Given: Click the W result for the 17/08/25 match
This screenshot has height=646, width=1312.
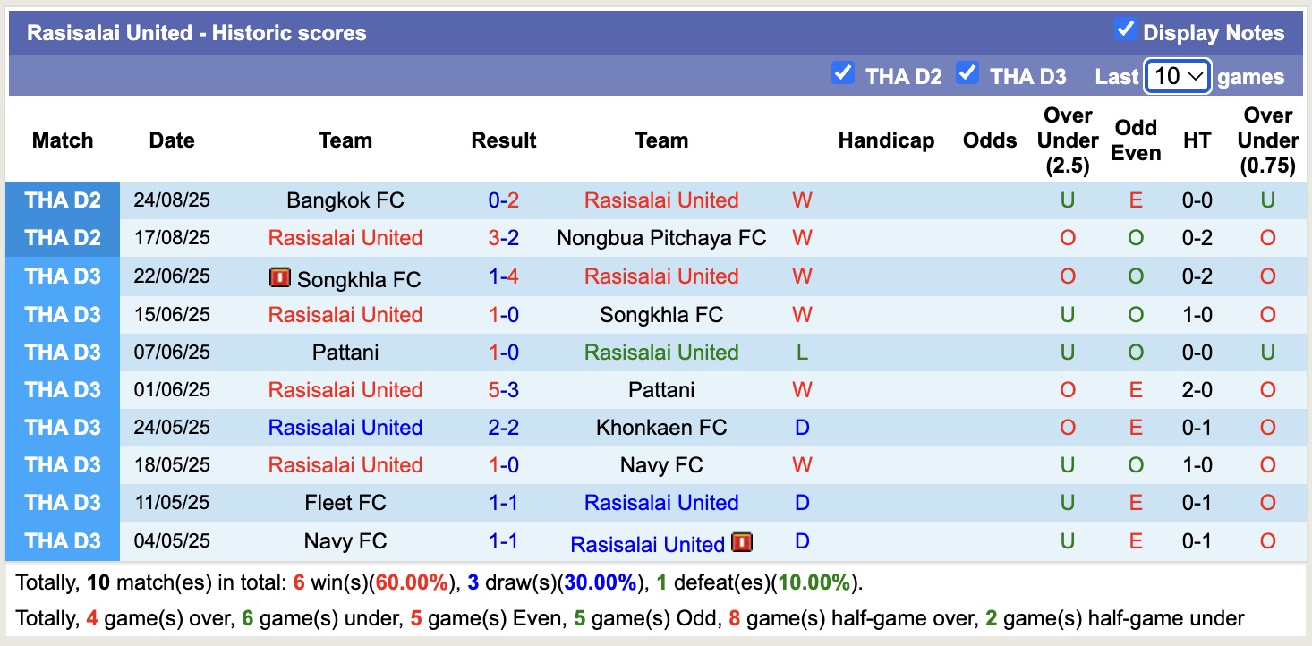Looking at the screenshot, I should (801, 238).
